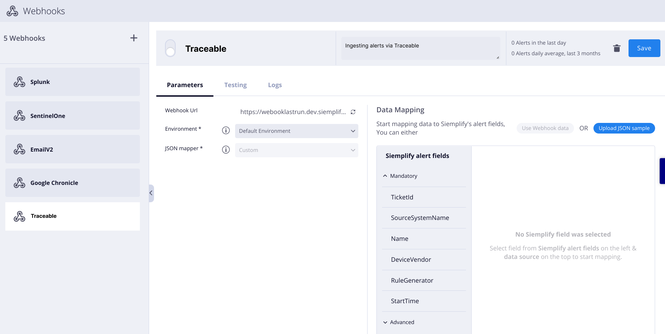This screenshot has width=665, height=334.
Task: Click the Google Chronicle webhook icon
Action: pyautogui.click(x=19, y=183)
